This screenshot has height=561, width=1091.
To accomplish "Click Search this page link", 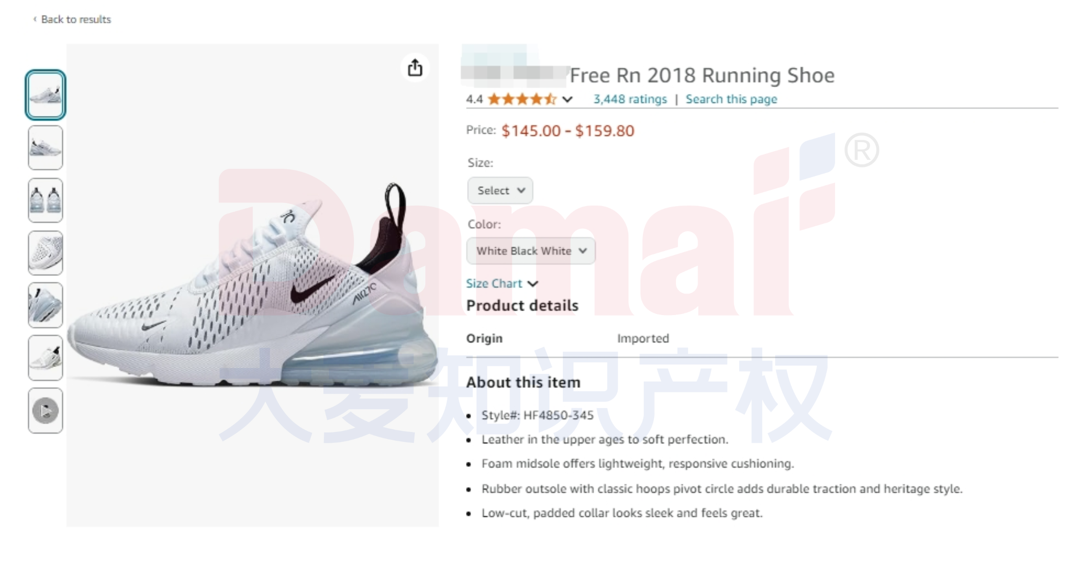I will (731, 99).
